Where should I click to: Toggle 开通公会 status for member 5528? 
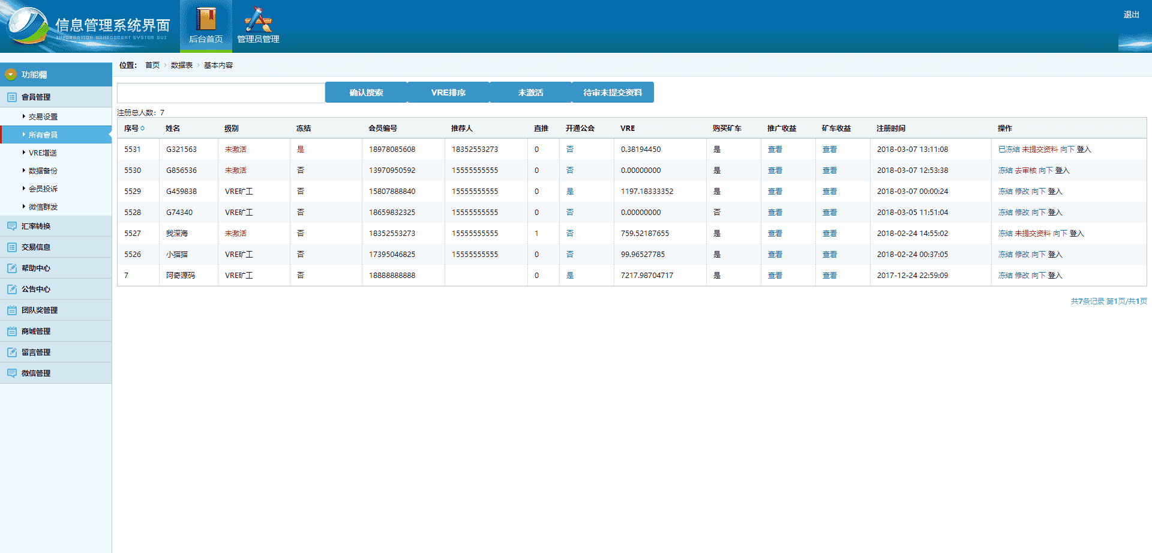pos(570,213)
